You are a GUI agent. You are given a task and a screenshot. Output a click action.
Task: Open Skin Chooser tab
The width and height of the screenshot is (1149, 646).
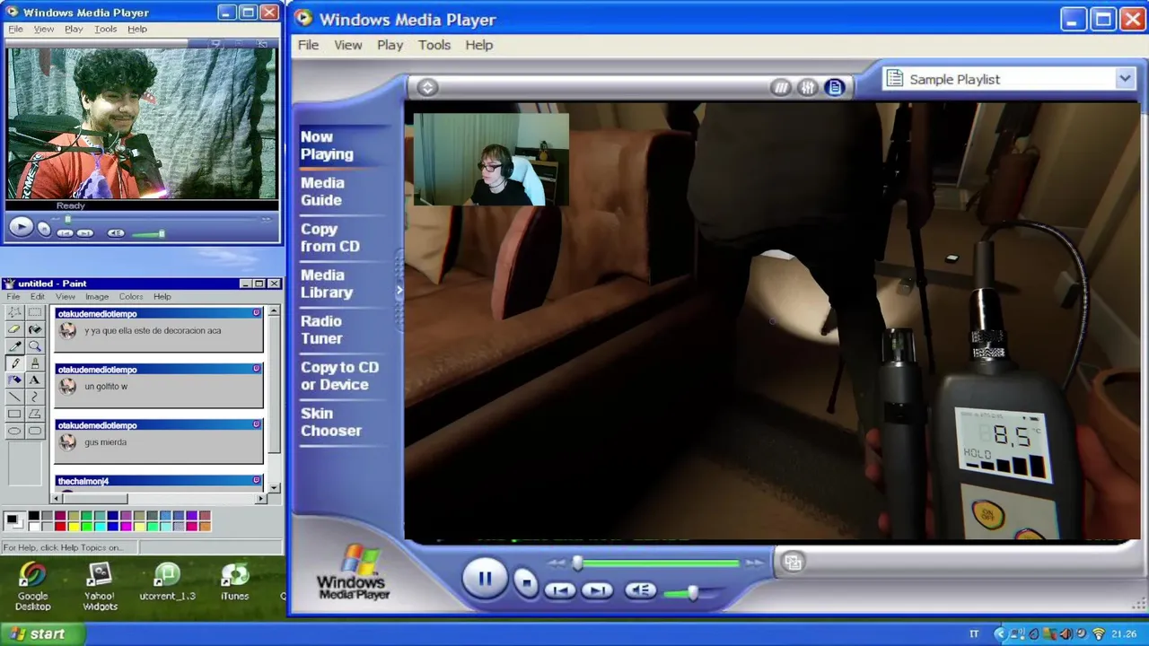[x=330, y=422]
